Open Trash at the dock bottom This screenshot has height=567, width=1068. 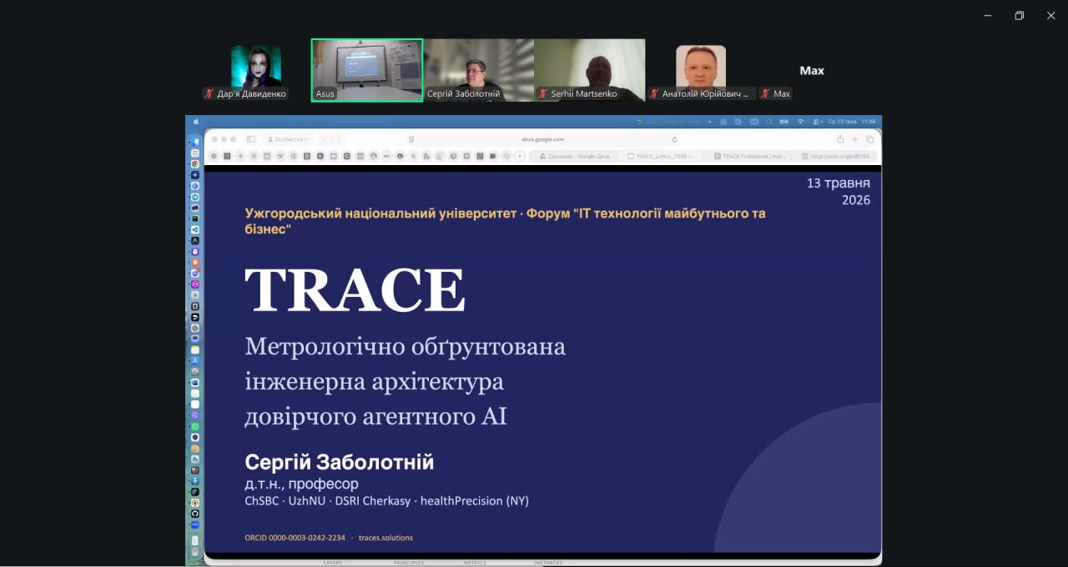coord(194,551)
